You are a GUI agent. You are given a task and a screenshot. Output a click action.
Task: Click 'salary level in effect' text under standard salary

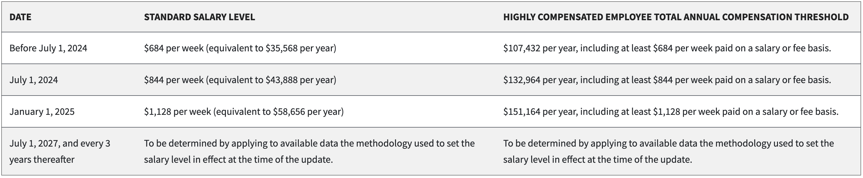[x=185, y=160]
